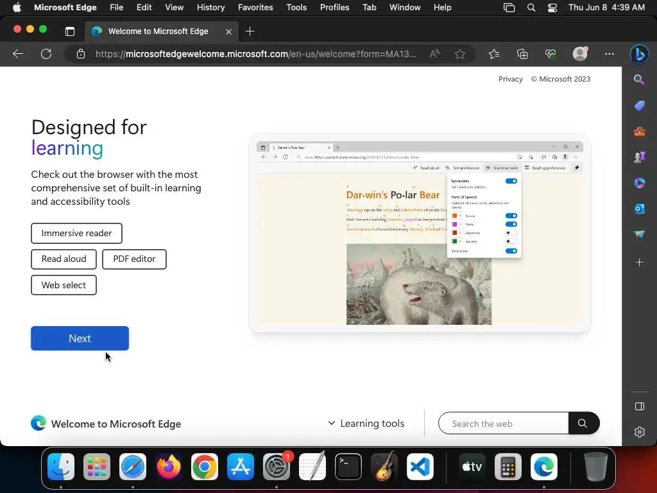Click the address bar URL
Image resolution: width=657 pixels, height=493 pixels.
(255, 54)
